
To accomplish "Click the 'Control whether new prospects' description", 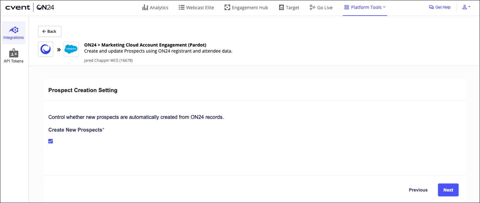I will pyautogui.click(x=136, y=117).
